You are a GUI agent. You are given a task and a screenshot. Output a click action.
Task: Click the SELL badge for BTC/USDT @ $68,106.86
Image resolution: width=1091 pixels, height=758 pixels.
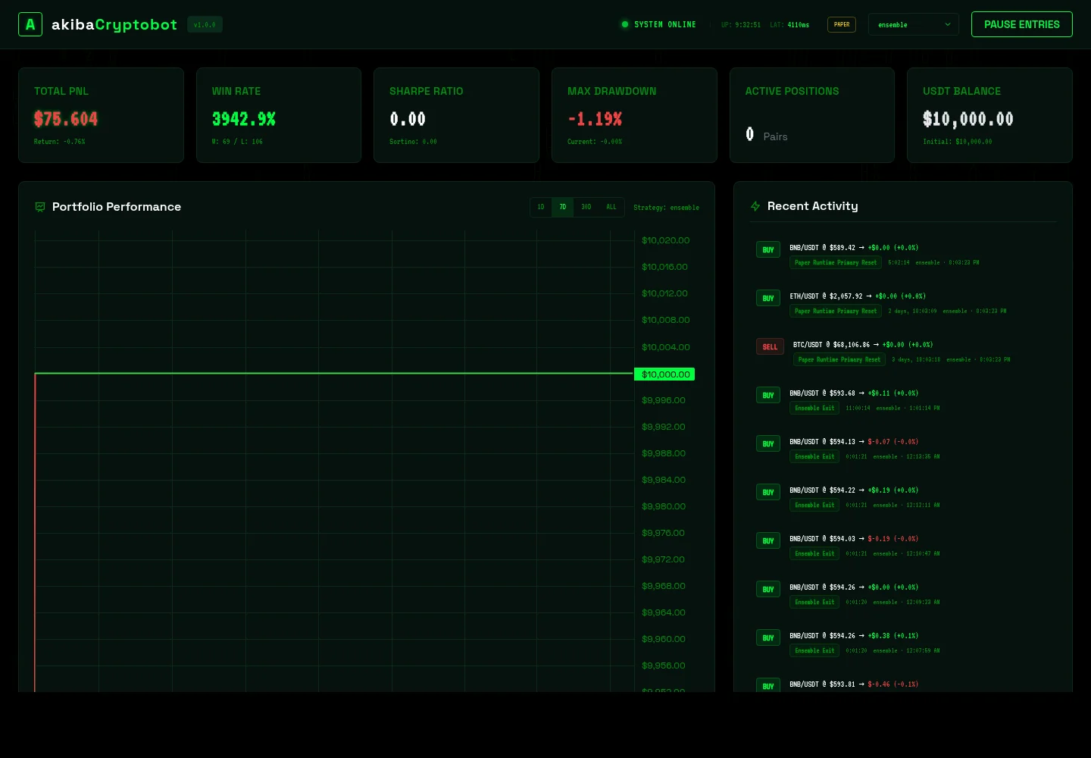pyautogui.click(x=770, y=346)
